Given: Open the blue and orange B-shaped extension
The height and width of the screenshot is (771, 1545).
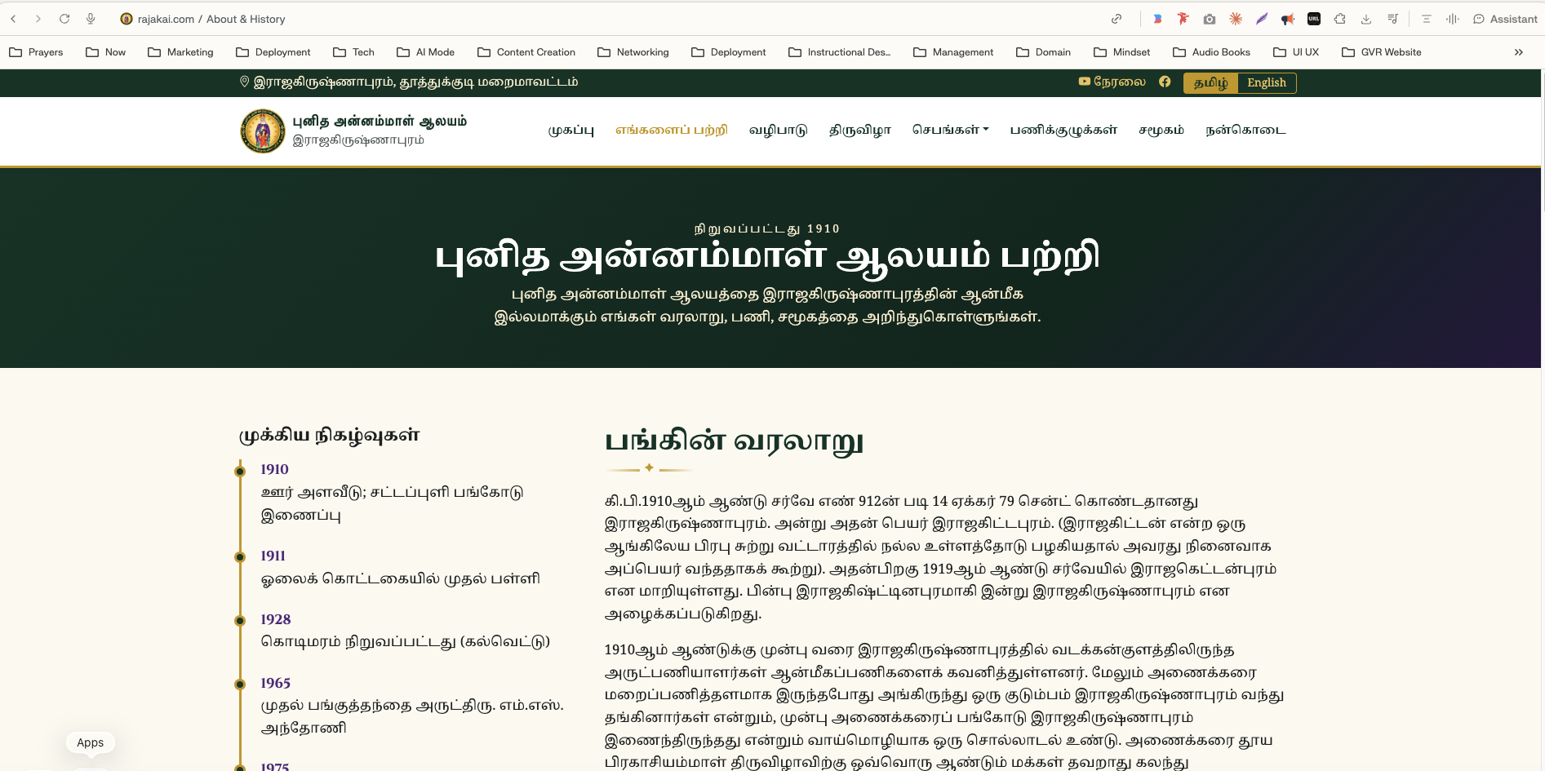Looking at the screenshot, I should pyautogui.click(x=1157, y=19).
